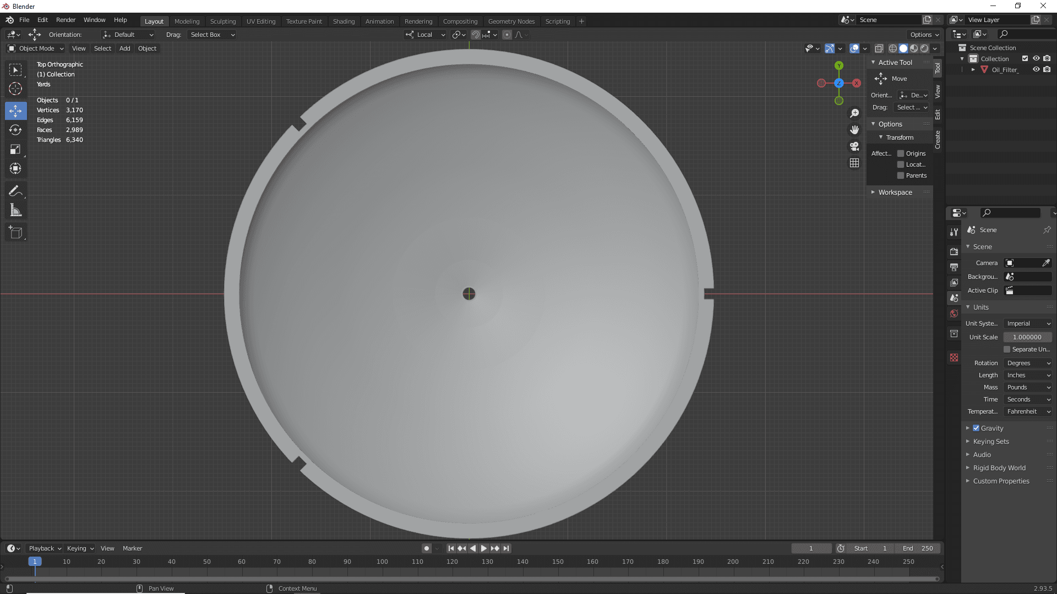Open the Options button in header
This screenshot has width=1057, height=594.
tap(924, 35)
